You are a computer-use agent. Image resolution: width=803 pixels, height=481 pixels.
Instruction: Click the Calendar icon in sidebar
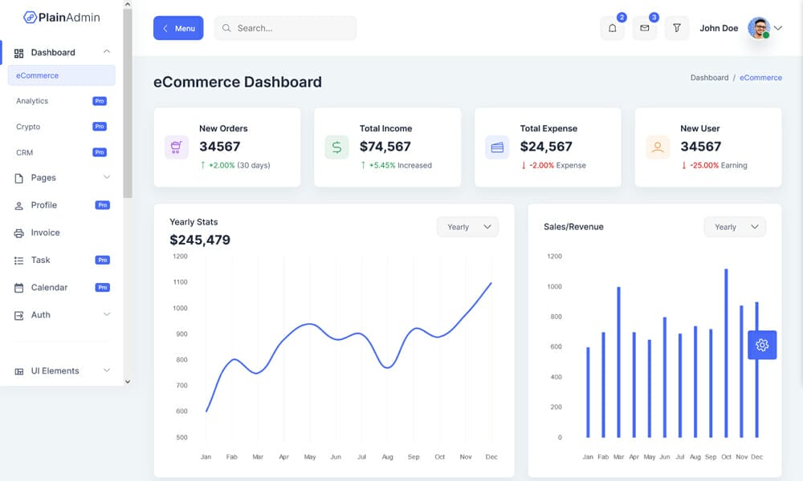[x=18, y=287]
